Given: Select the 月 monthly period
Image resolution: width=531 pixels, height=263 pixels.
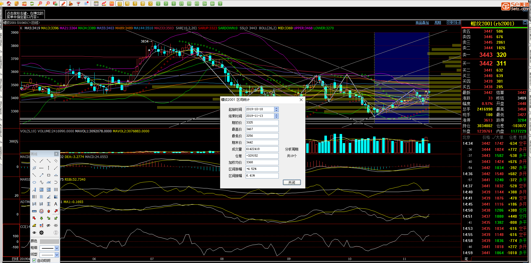Looking at the screenshot, I should tap(135, 4).
